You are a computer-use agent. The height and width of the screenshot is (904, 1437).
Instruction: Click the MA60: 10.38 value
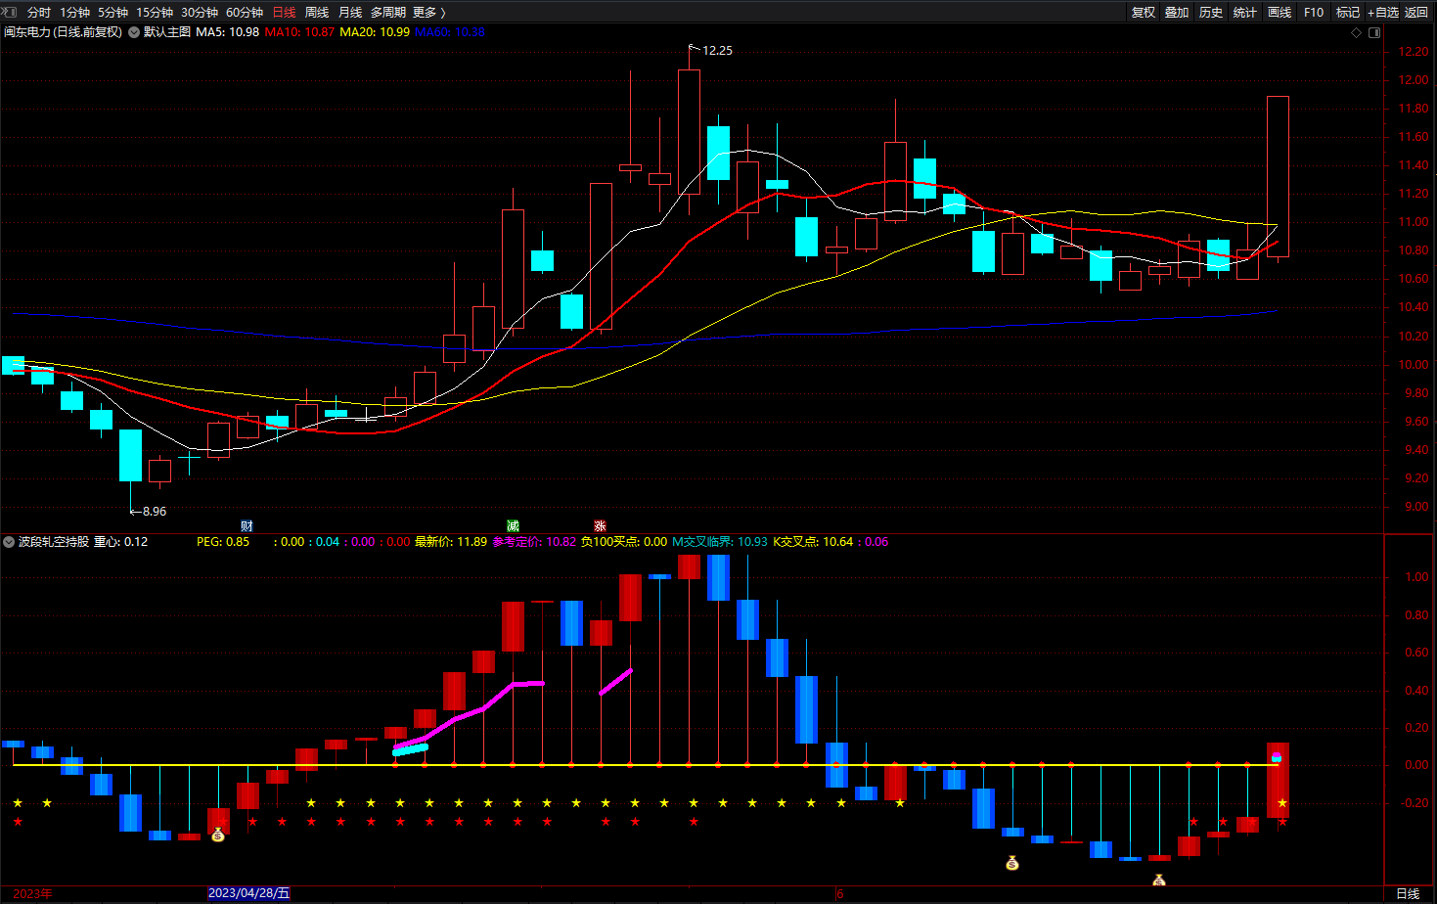pos(450,32)
